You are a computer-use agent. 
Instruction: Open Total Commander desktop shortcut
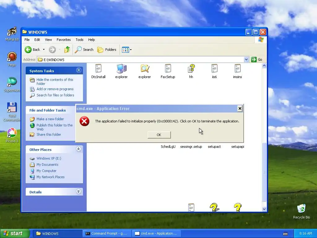[x=12, y=112]
